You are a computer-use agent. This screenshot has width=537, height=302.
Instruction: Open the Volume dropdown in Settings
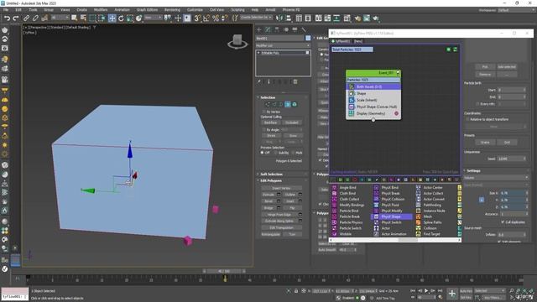496,178
